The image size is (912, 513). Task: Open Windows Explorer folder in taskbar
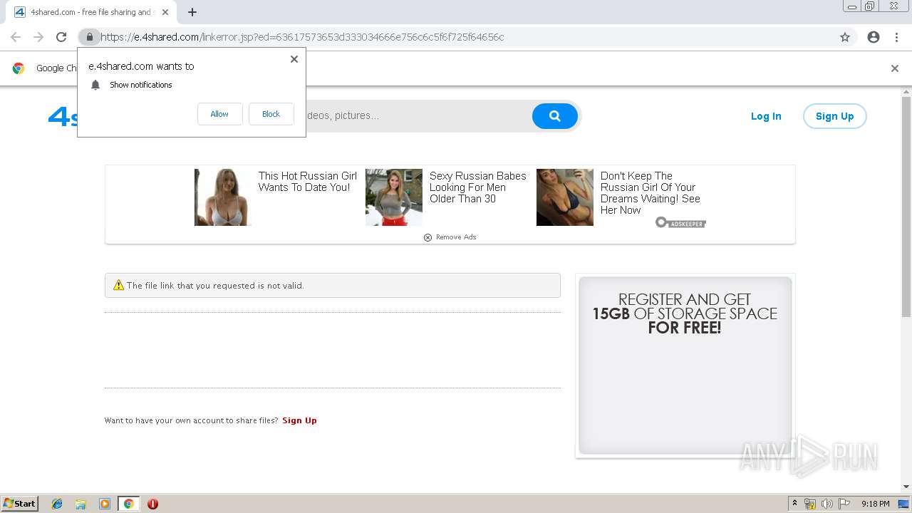coord(81,504)
